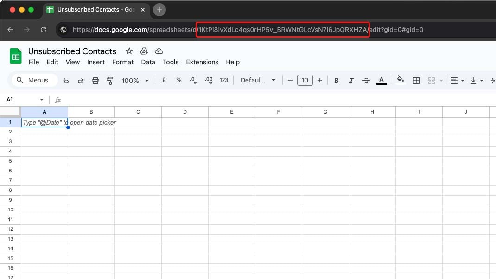Toggle italic formatting
The image size is (496, 279).
pos(351,81)
